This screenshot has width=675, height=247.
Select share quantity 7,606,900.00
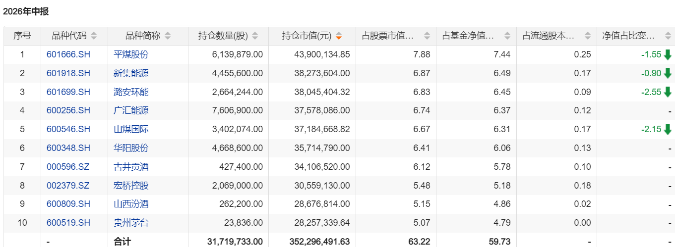(237, 110)
